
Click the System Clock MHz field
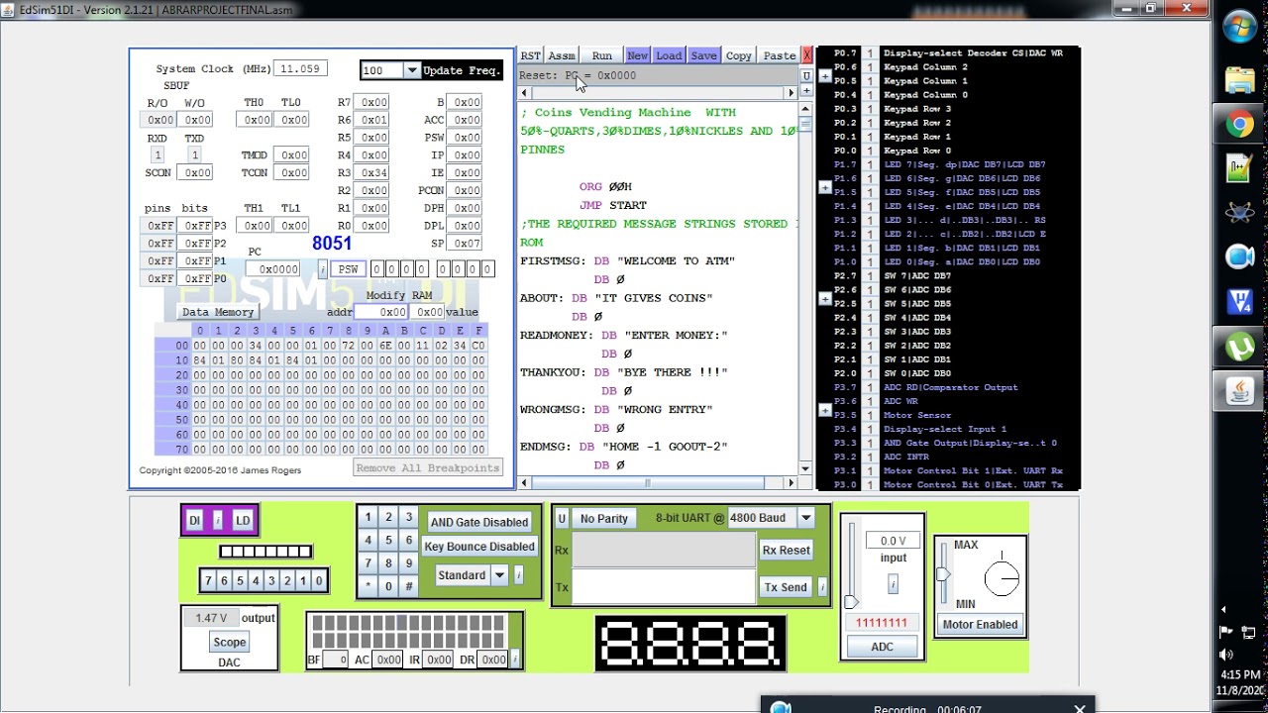point(300,69)
